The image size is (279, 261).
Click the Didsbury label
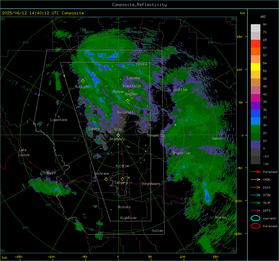point(117,139)
